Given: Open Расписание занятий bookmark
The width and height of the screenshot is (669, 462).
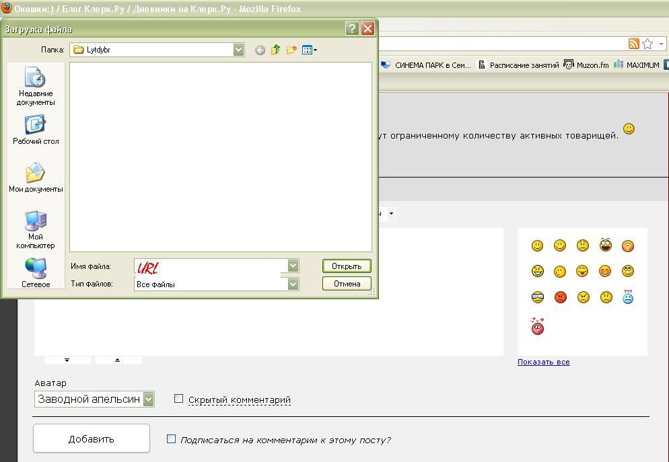Looking at the screenshot, I should click(x=518, y=65).
